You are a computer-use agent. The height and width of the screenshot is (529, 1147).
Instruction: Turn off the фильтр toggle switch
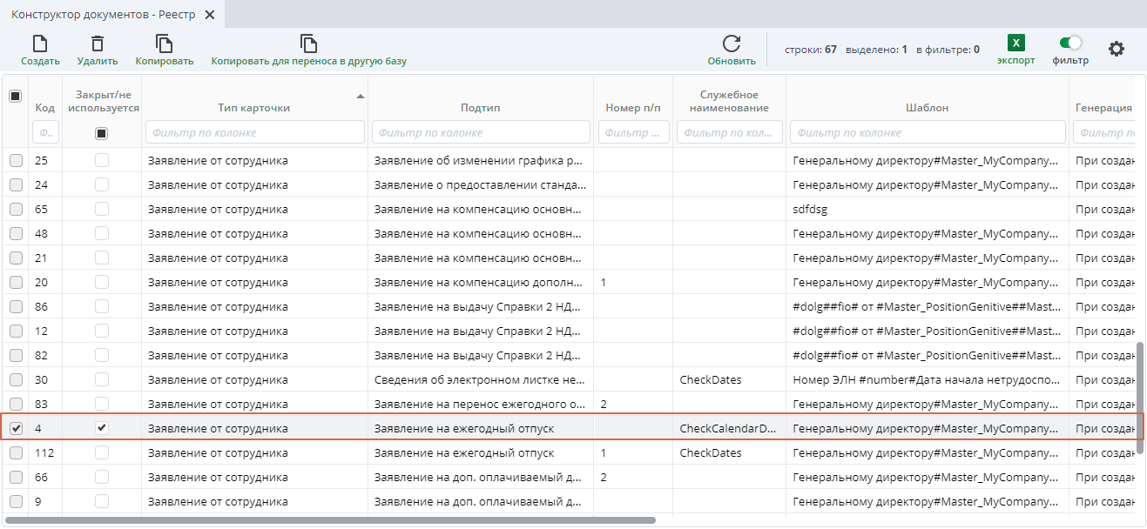point(1070,43)
